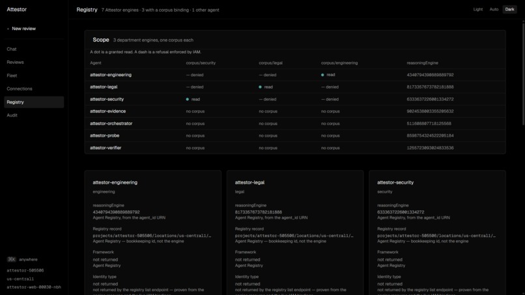Open the search-anywhere shortcut
The image size is (525, 295).
pos(22,259)
